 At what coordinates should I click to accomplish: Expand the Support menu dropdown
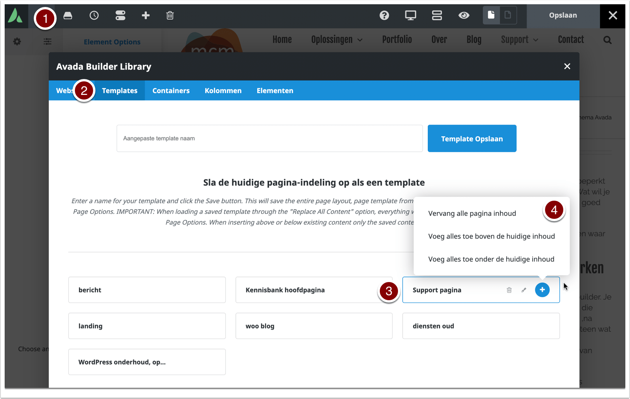tap(519, 40)
